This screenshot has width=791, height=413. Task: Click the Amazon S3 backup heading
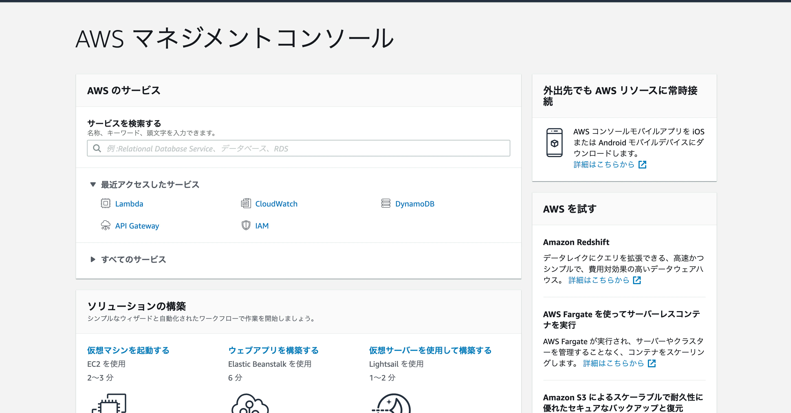pyautogui.click(x=623, y=403)
